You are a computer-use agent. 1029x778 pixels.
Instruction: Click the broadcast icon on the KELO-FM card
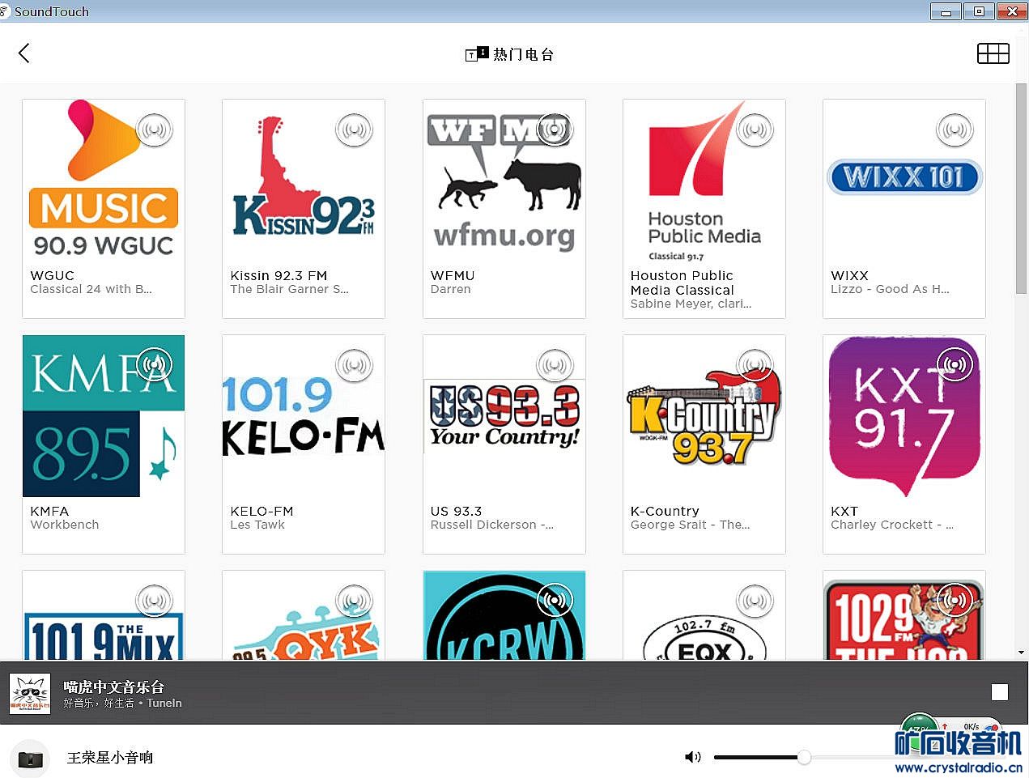(x=355, y=365)
